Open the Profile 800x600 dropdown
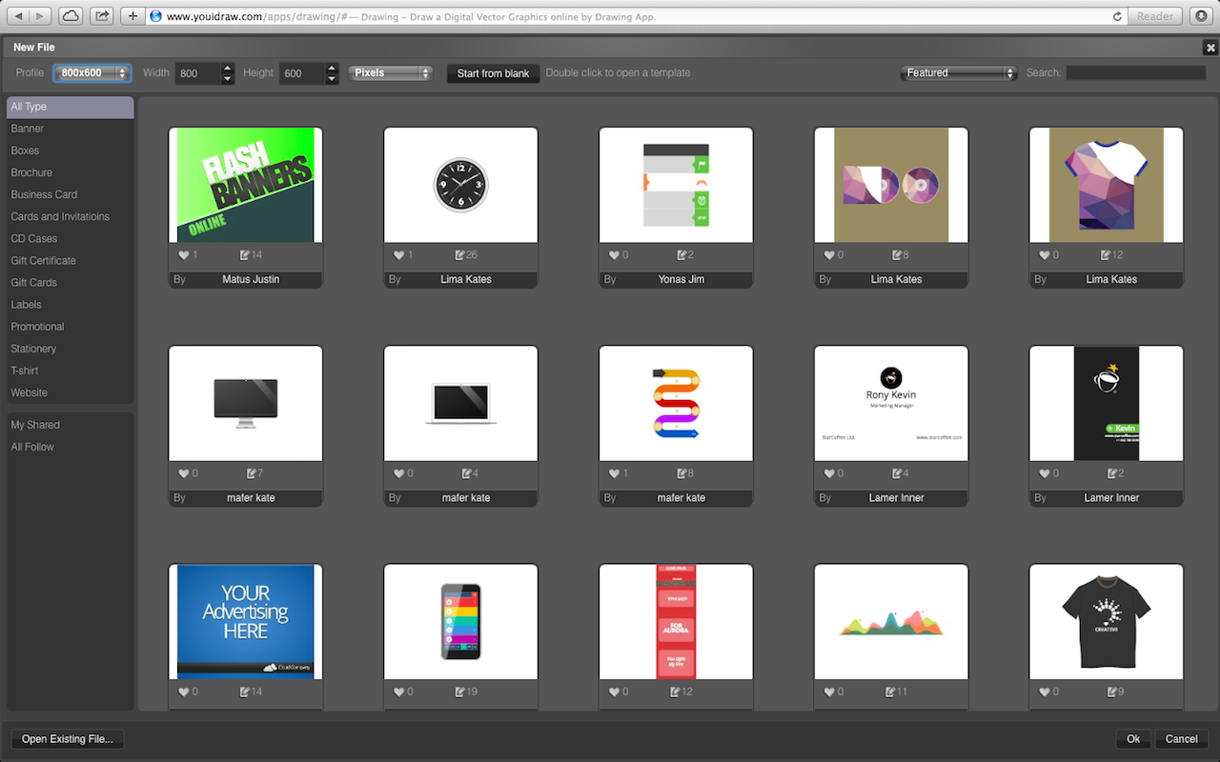This screenshot has height=762, width=1220. pyautogui.click(x=91, y=73)
